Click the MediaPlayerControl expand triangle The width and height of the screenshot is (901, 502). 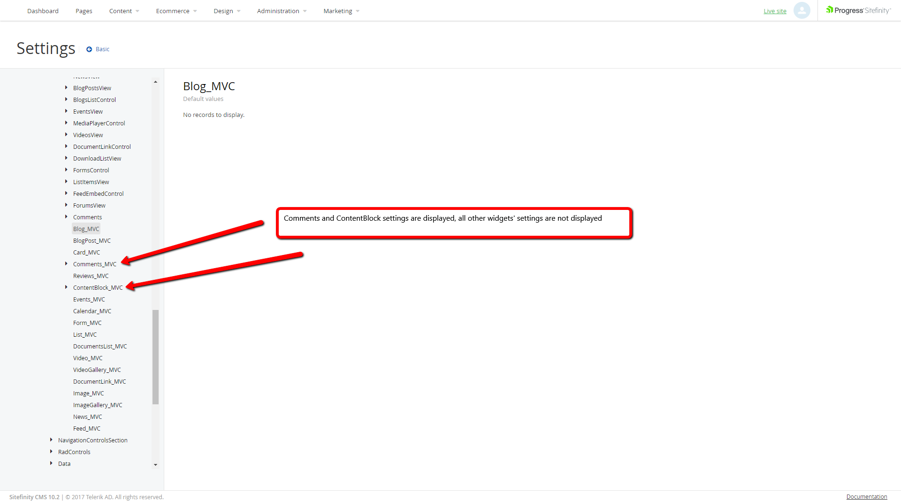(66, 123)
